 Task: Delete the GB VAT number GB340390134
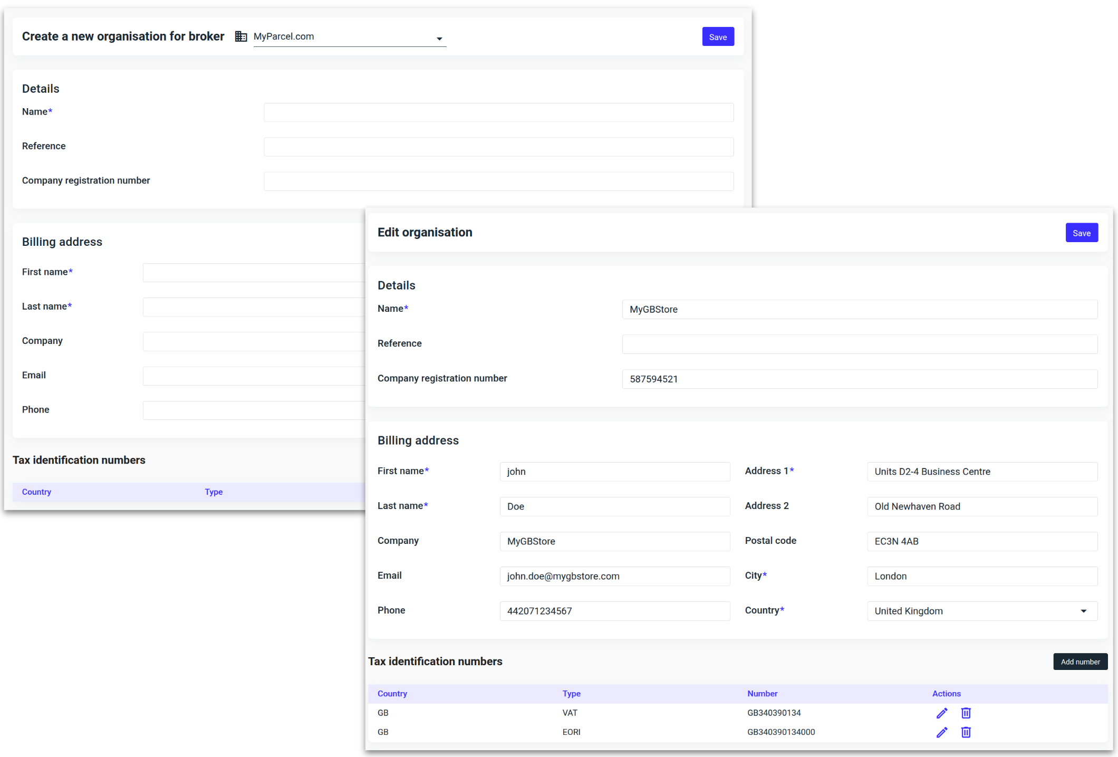click(x=966, y=713)
